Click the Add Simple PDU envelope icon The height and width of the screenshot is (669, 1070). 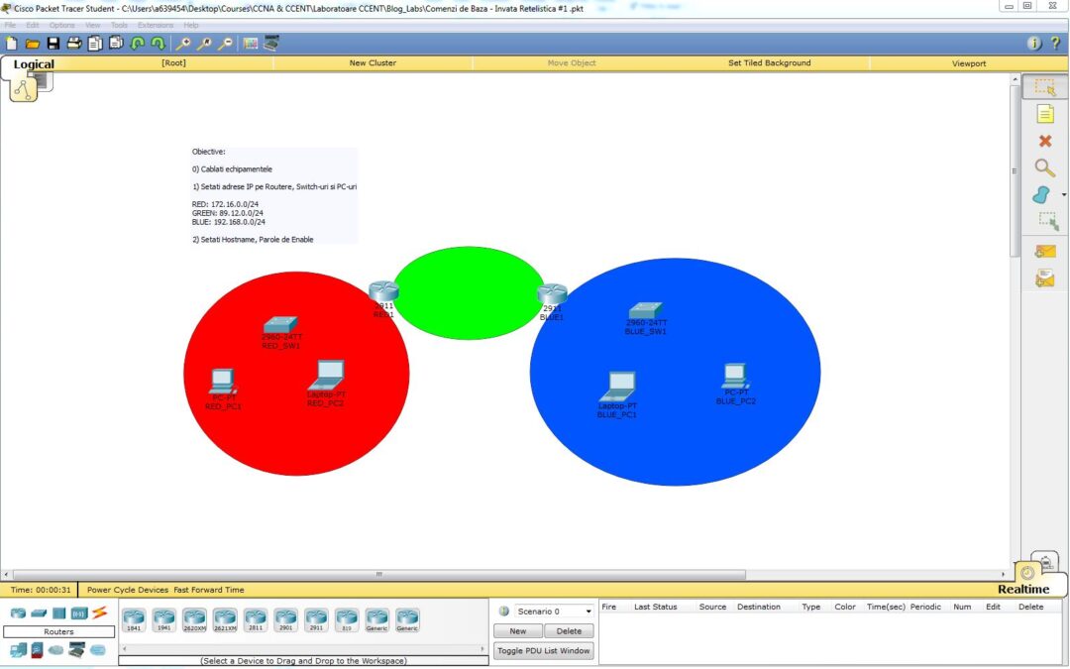(1044, 251)
